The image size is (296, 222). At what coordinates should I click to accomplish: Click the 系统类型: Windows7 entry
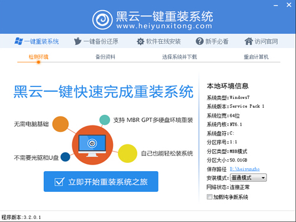point(228,98)
